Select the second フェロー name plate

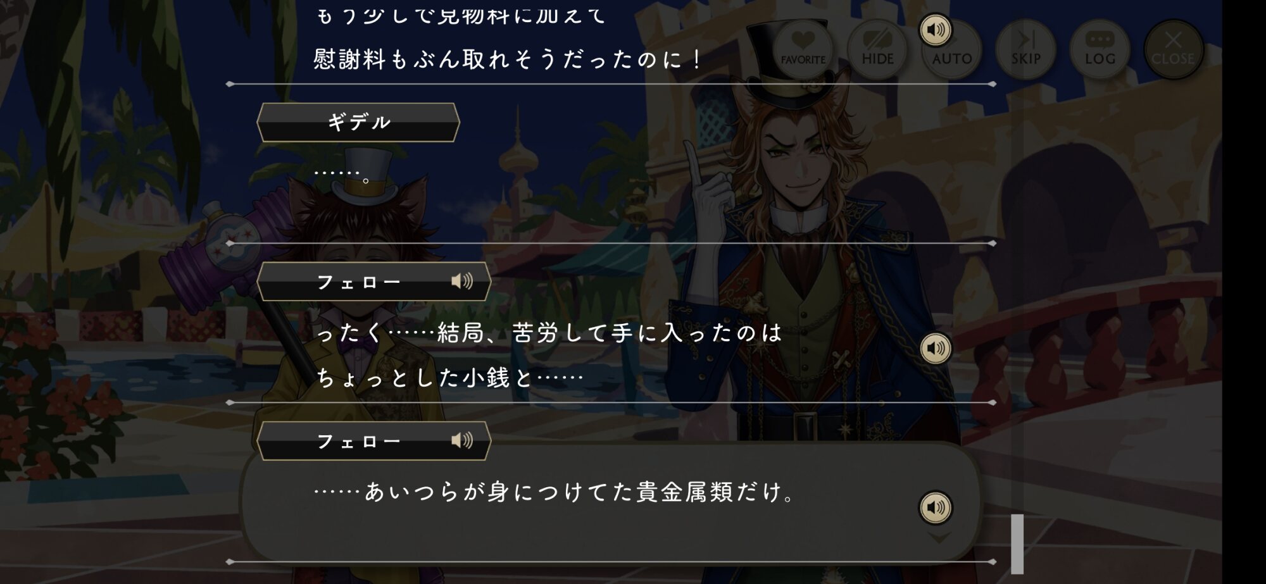point(373,441)
